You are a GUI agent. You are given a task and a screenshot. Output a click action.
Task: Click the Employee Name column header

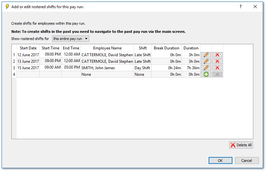(107, 48)
